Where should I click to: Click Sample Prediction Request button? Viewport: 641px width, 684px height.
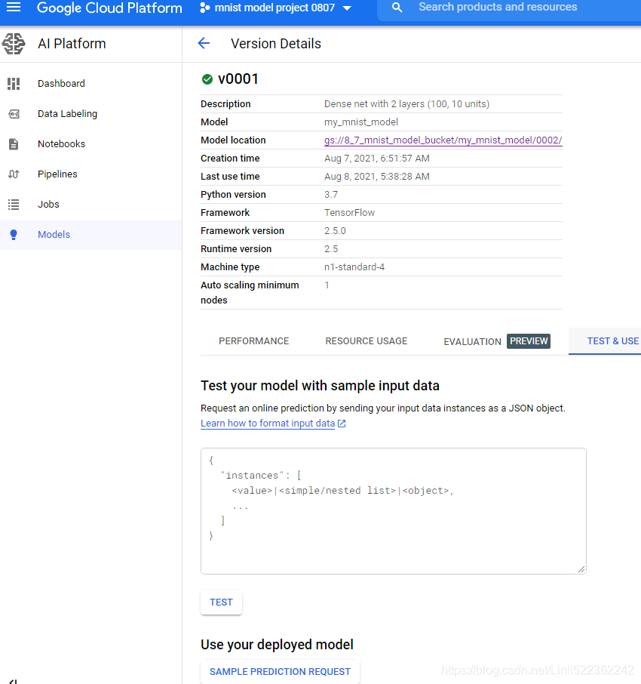click(x=280, y=672)
